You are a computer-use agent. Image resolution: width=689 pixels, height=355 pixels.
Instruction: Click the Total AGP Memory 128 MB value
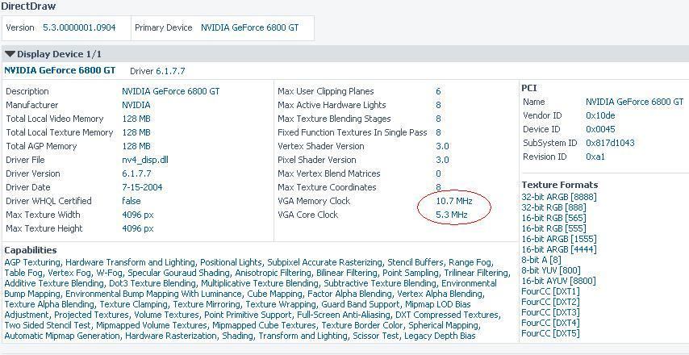tap(136, 146)
